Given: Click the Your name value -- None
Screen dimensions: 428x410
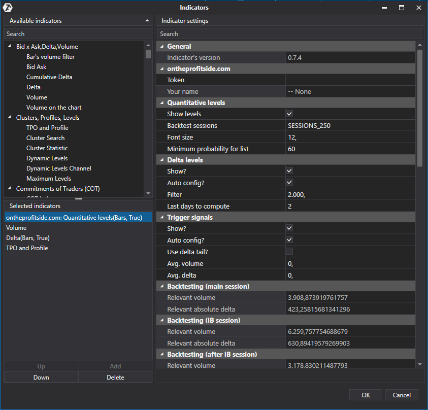Looking at the screenshot, I should 350,92.
